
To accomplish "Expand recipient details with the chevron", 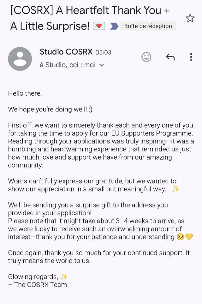I will [x=101, y=65].
